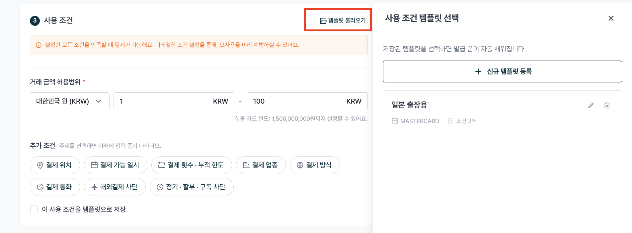Choose 결제 횟수 · 누적 한도 chip
The height and width of the screenshot is (233, 632).
click(192, 165)
